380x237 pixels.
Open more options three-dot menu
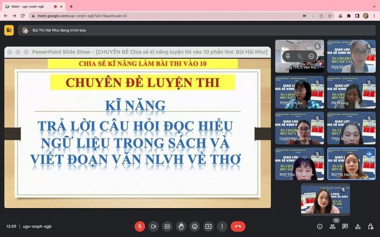(222, 226)
